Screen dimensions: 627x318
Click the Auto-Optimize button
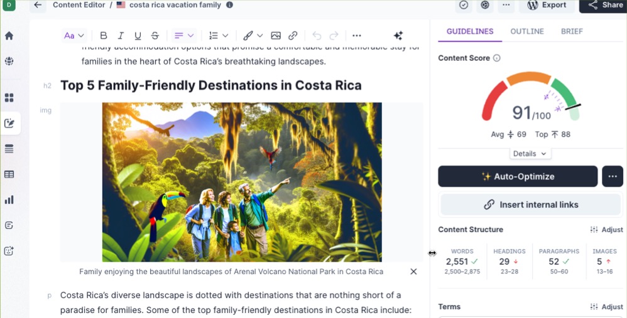517,177
